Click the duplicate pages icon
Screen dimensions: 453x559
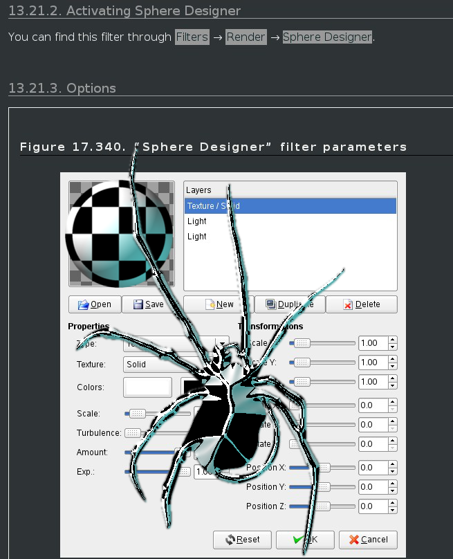click(271, 304)
